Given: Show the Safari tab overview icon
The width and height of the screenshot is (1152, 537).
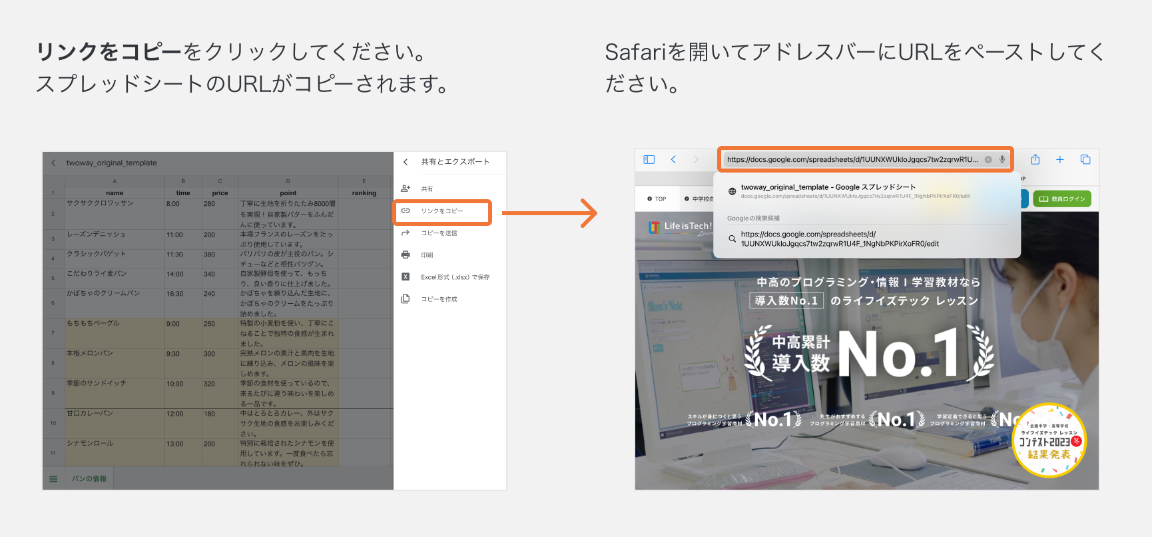Looking at the screenshot, I should tap(1085, 159).
